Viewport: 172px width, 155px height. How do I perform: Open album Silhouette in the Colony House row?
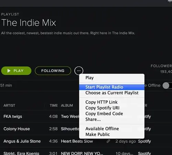tap(70, 129)
